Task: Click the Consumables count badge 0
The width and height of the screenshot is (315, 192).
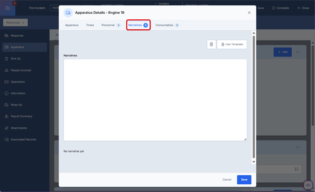Action: pyautogui.click(x=177, y=25)
